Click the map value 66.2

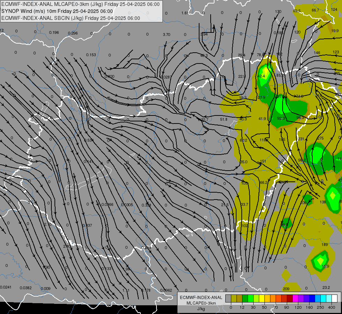point(264,182)
